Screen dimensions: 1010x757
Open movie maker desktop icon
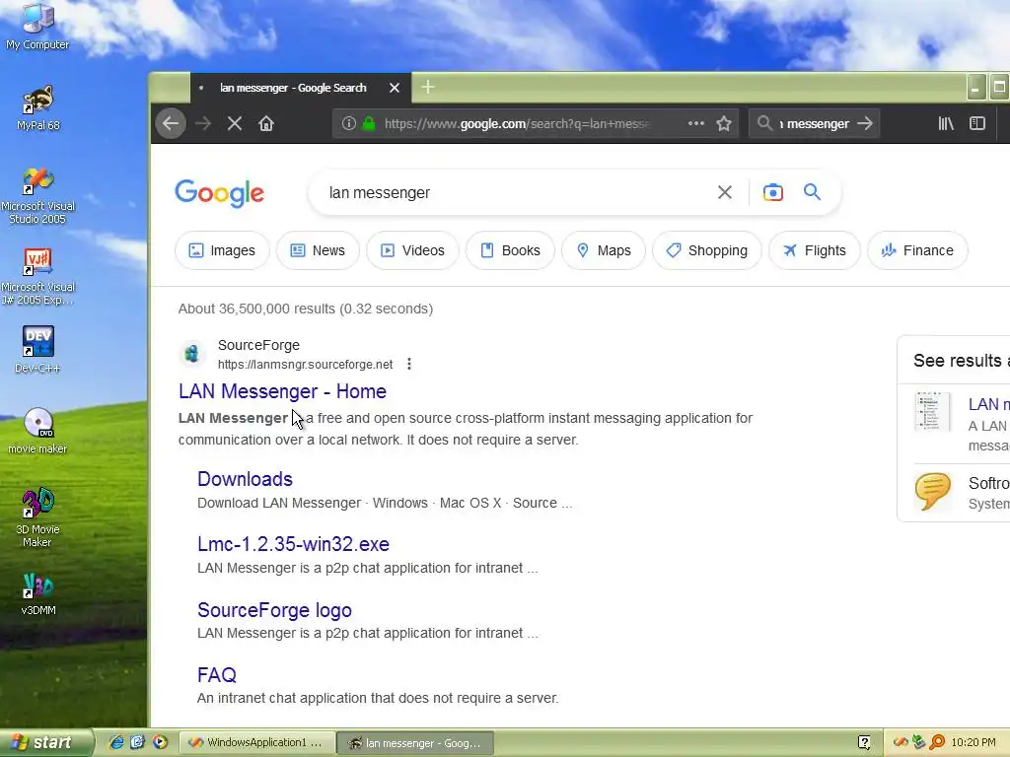38,431
